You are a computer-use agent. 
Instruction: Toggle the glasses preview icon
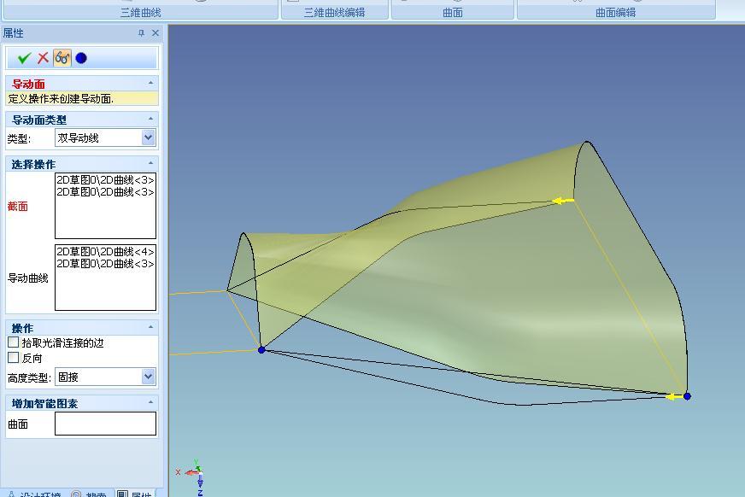(62, 58)
